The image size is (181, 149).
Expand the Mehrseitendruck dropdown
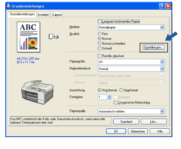pyautogui.click(x=162, y=69)
